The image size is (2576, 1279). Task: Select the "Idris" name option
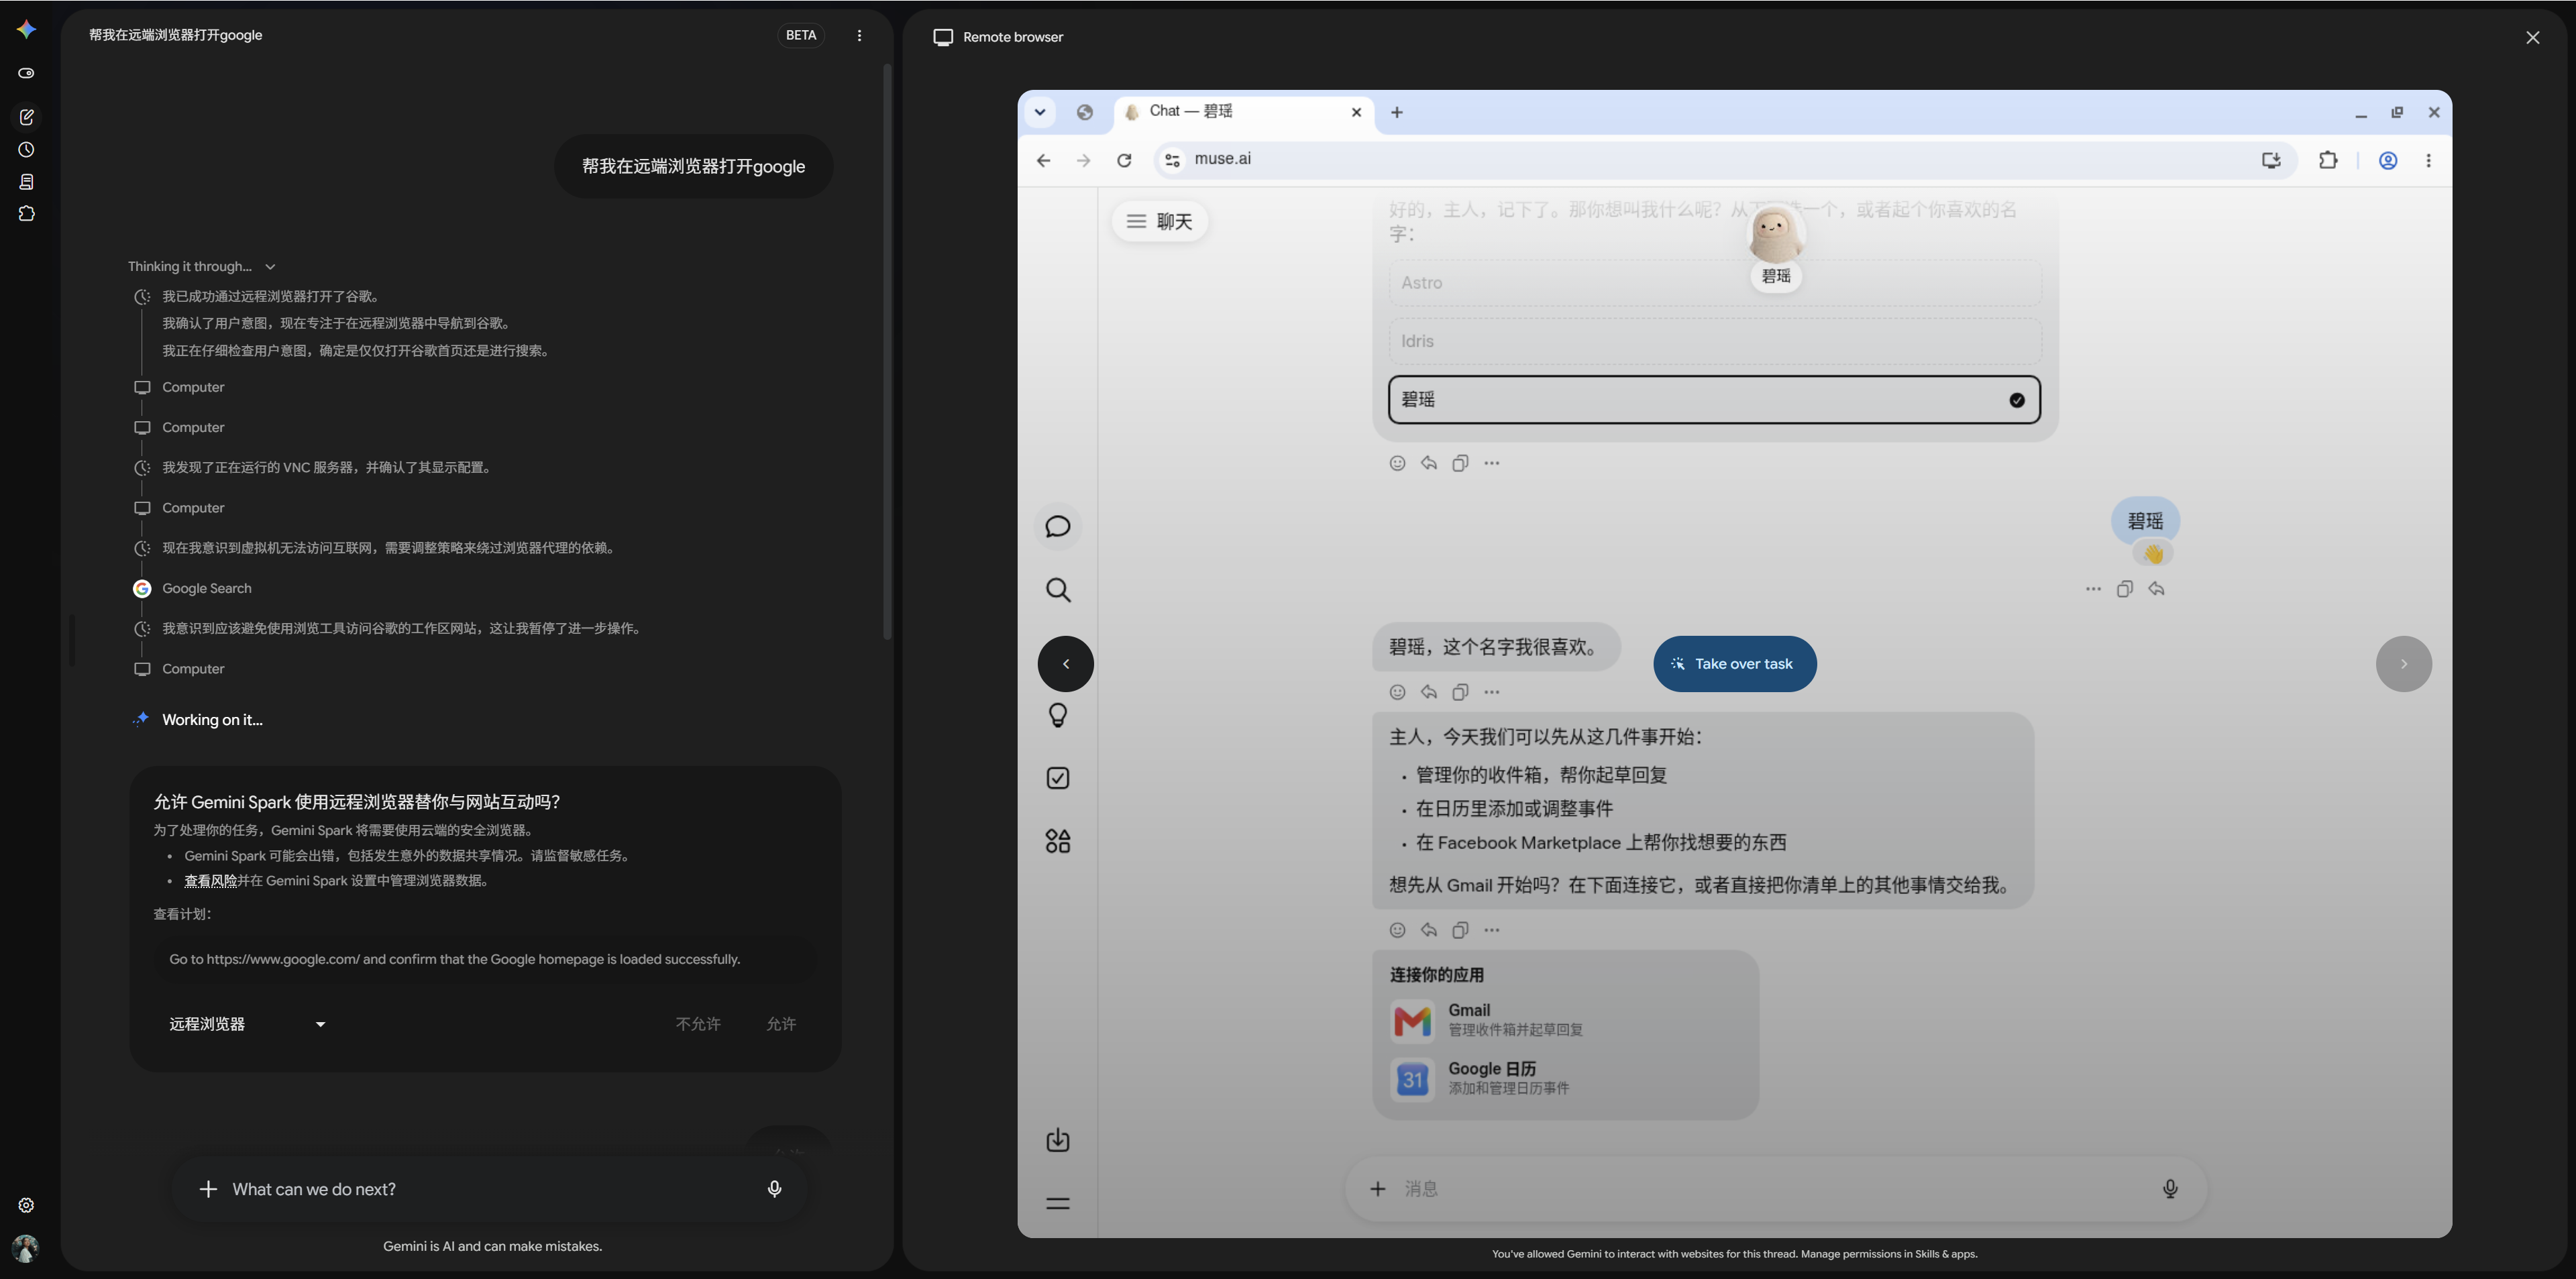tap(1715, 341)
